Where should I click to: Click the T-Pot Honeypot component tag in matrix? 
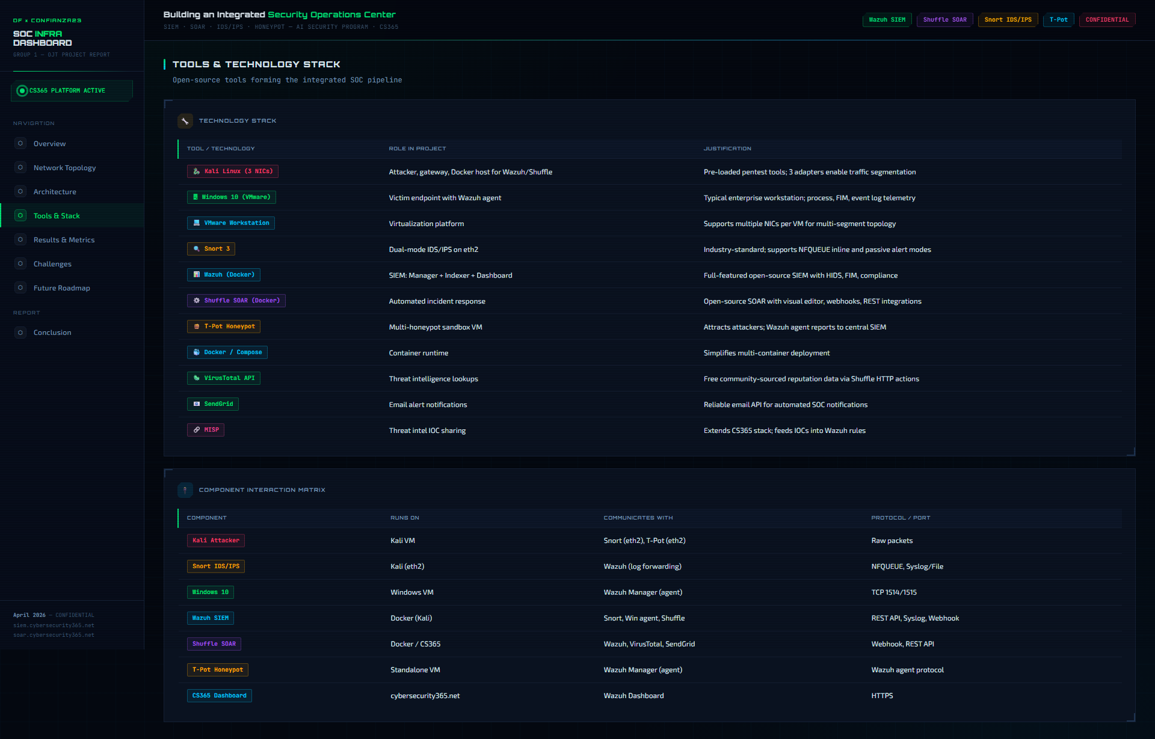click(217, 670)
